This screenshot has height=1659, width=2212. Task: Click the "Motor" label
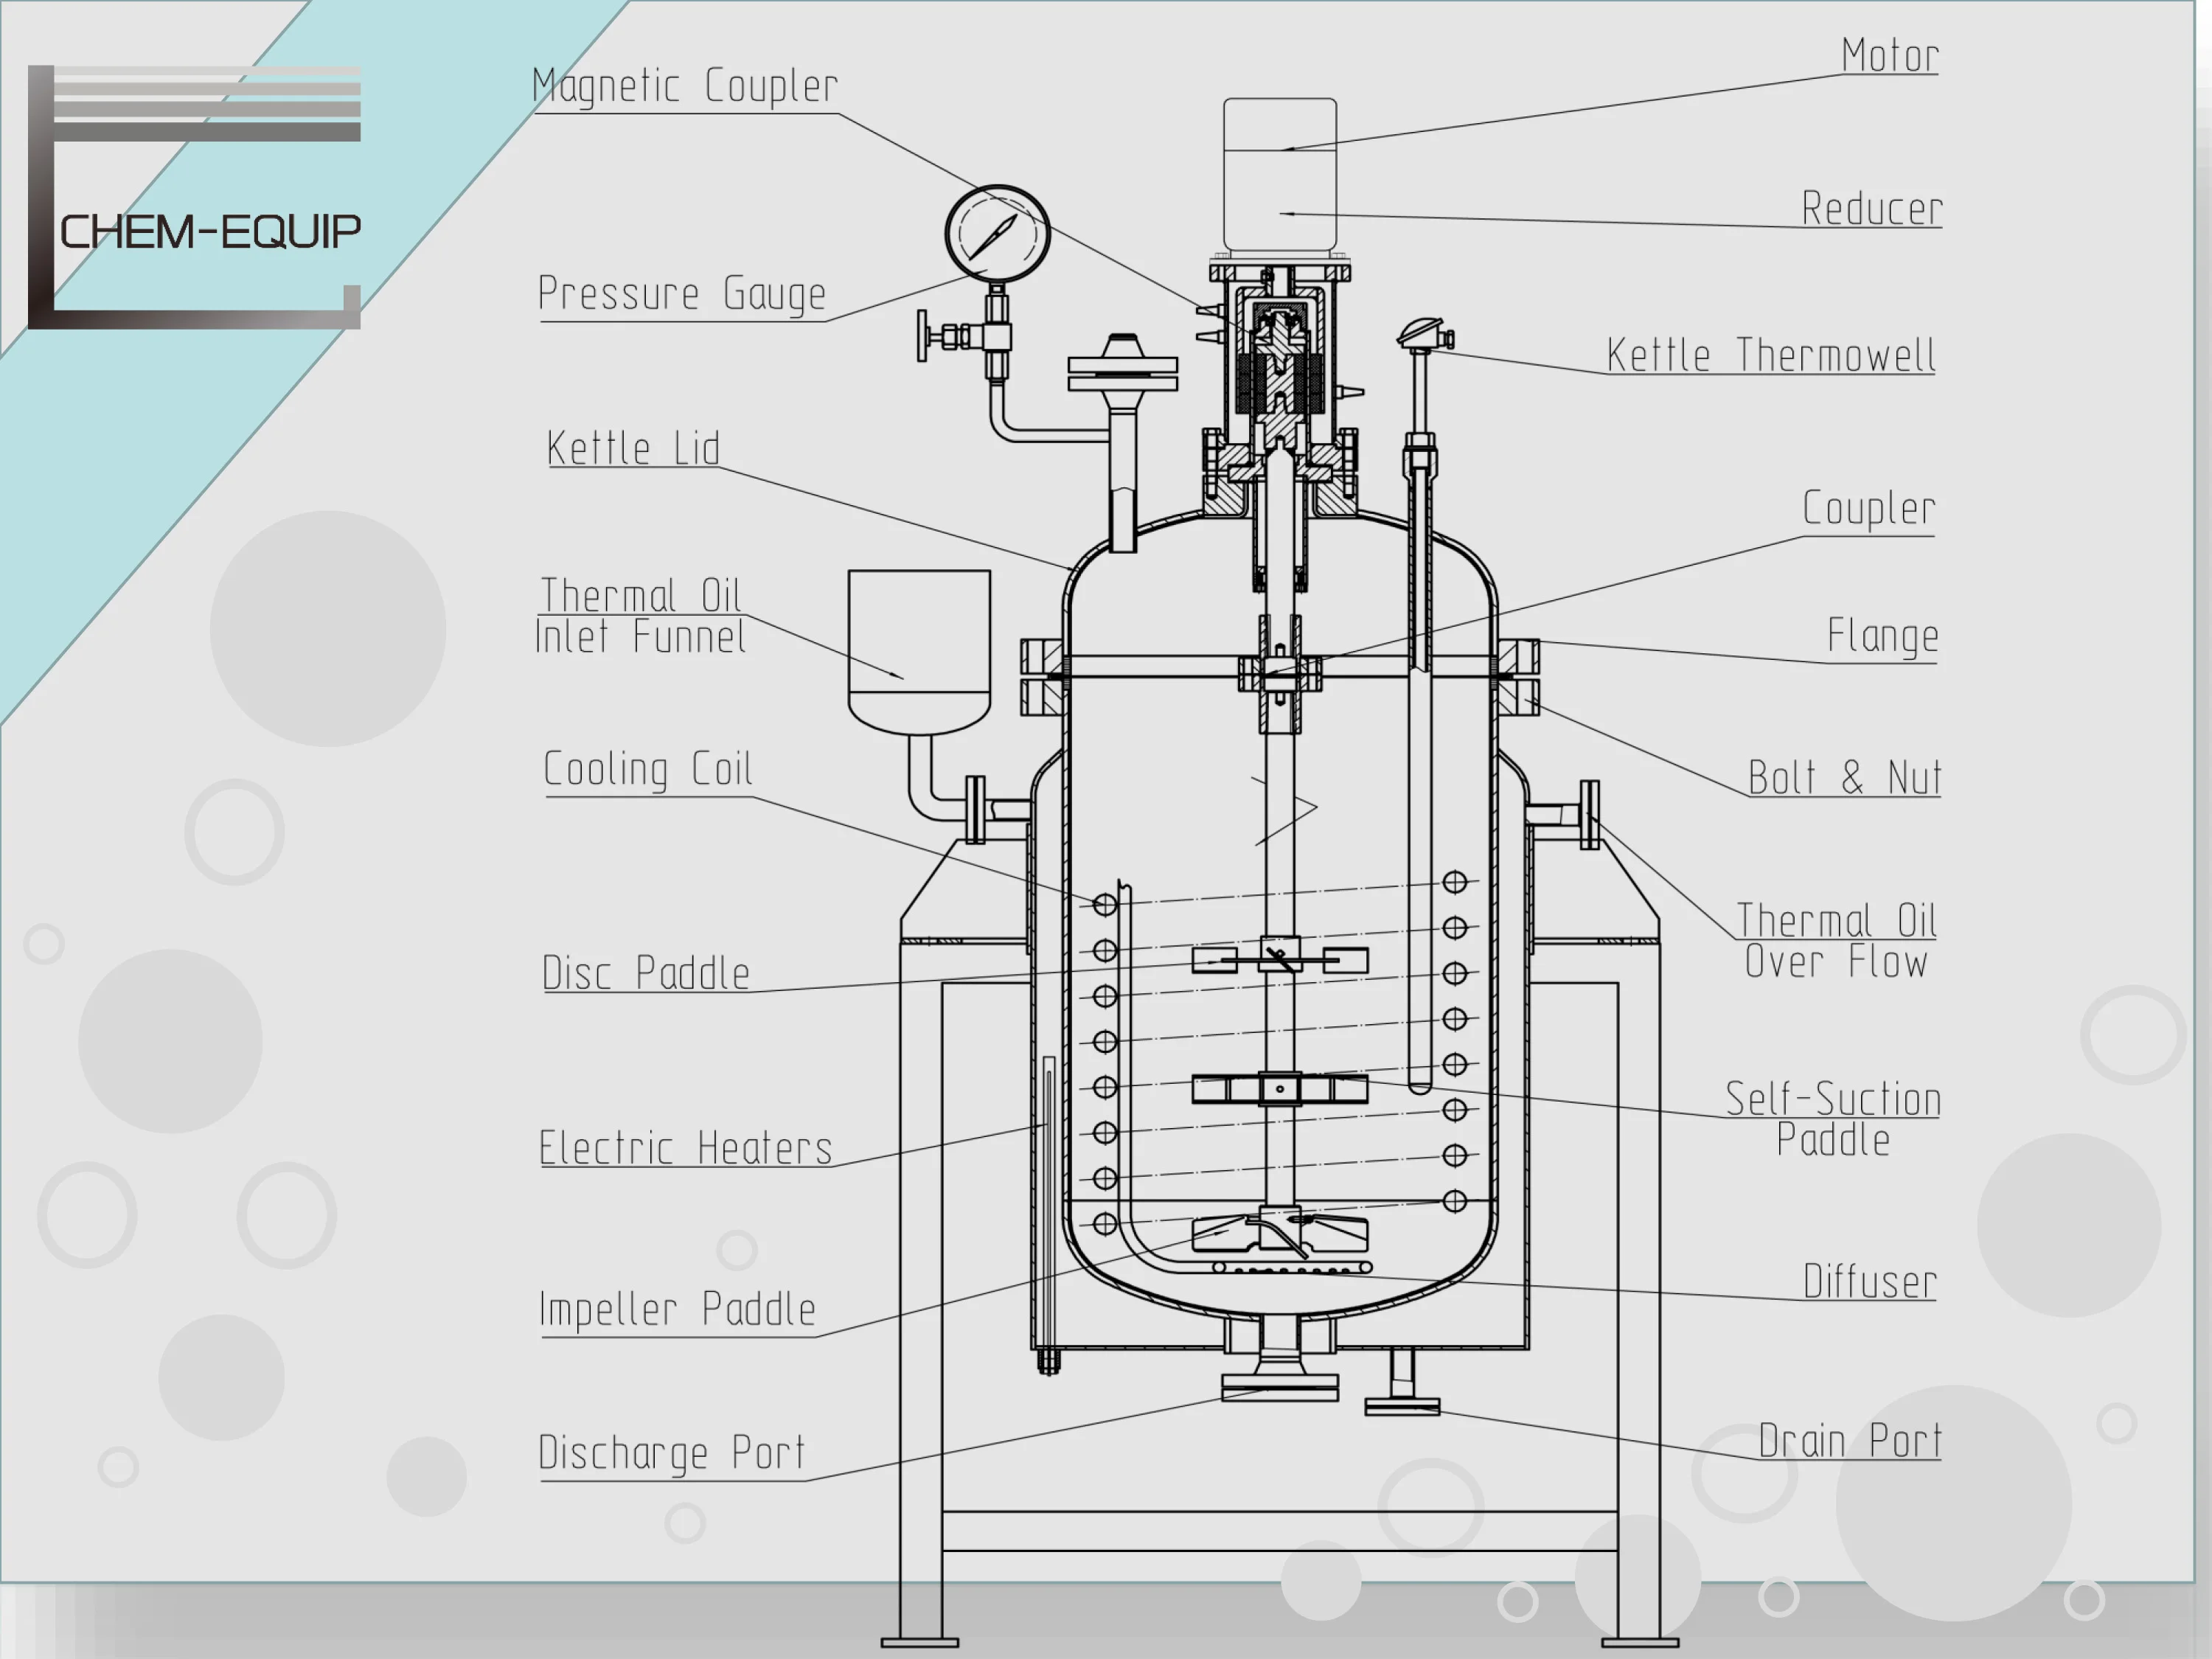[x=1890, y=56]
